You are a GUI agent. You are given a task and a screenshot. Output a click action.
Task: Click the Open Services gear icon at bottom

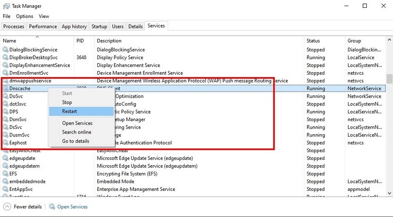pos(52,207)
